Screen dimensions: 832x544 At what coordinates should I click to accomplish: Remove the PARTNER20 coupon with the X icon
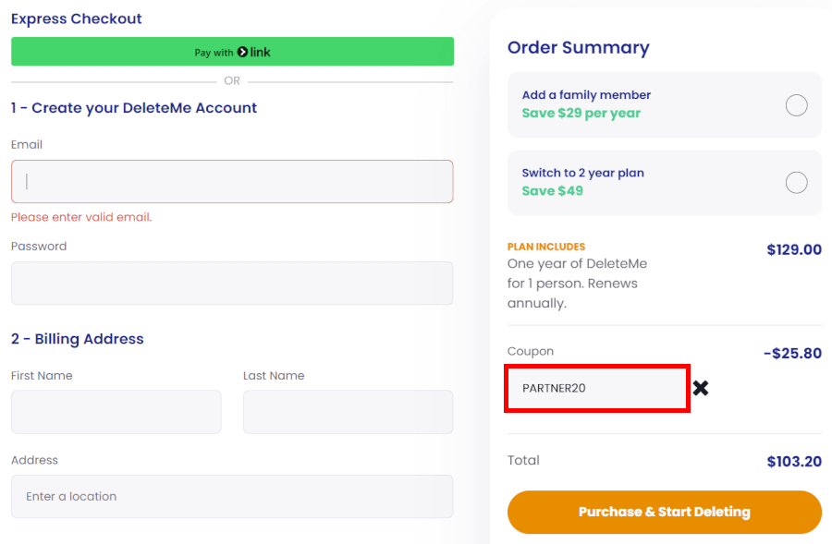701,388
